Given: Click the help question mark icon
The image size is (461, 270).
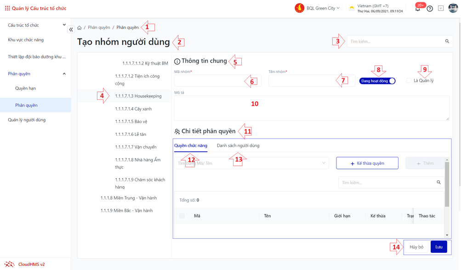Looking at the screenshot, I should coord(430,9).
